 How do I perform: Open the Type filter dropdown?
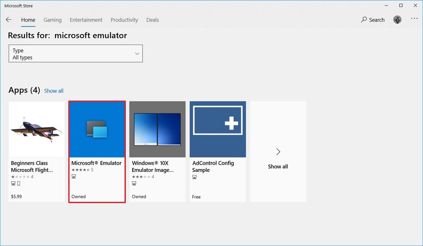75,53
